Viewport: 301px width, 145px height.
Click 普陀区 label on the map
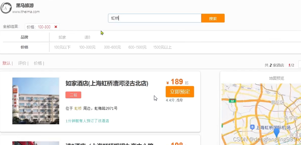pyautogui.click(x=278, y=102)
